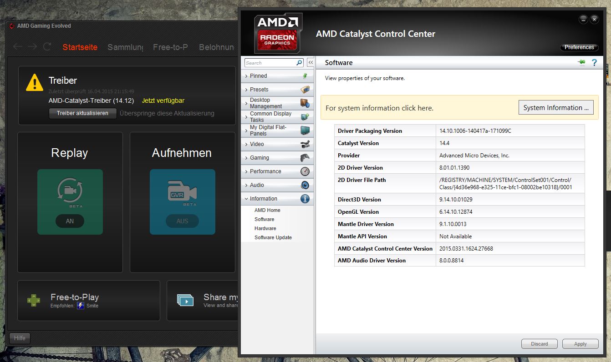The width and height of the screenshot is (611, 362).
Task: Select Software under Information
Action: 265,219
